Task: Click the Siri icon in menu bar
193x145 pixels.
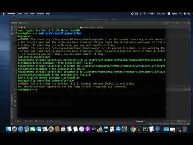Action: (x=185, y=14)
